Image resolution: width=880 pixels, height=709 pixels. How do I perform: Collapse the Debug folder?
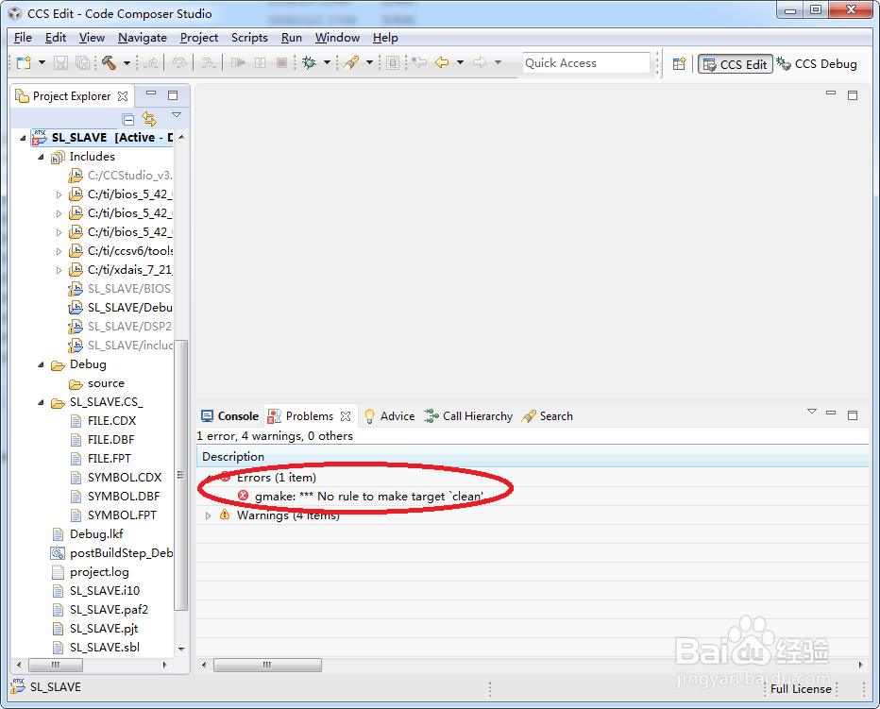(x=41, y=364)
